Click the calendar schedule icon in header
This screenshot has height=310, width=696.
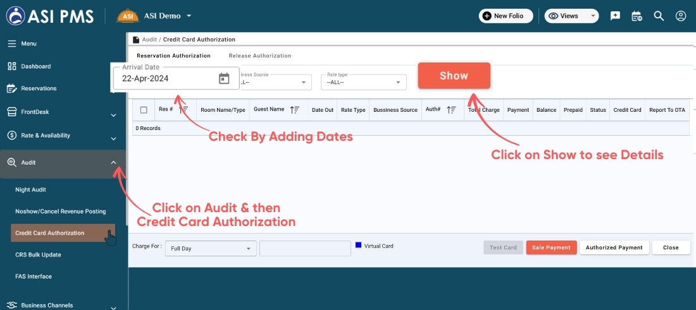637,16
